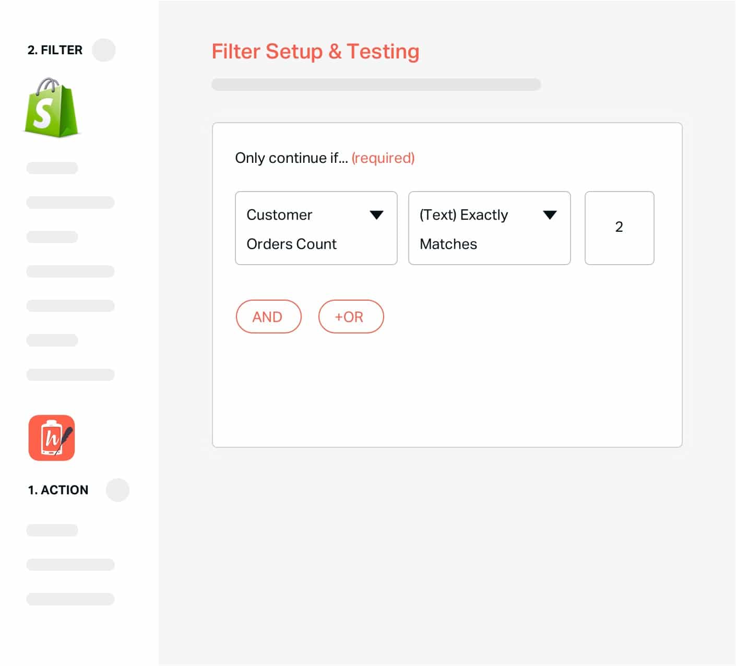Select the last placeholder bar in sidebar

(70, 599)
